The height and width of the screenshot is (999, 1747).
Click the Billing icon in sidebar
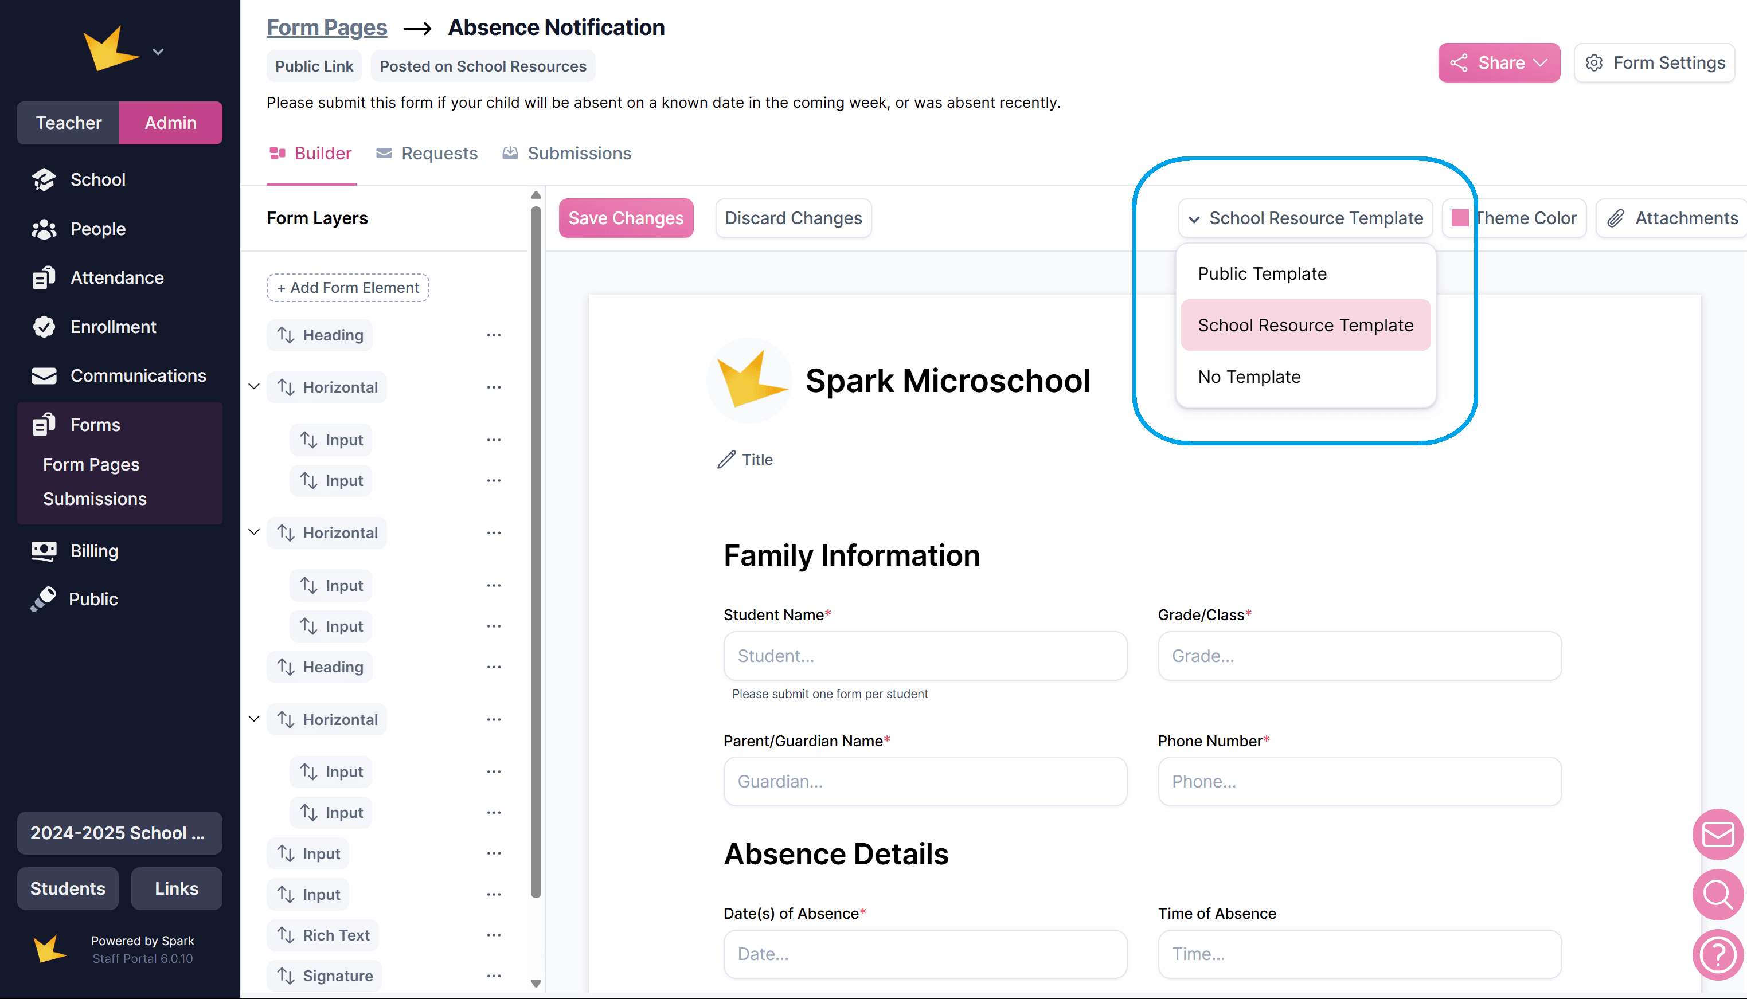[44, 551]
